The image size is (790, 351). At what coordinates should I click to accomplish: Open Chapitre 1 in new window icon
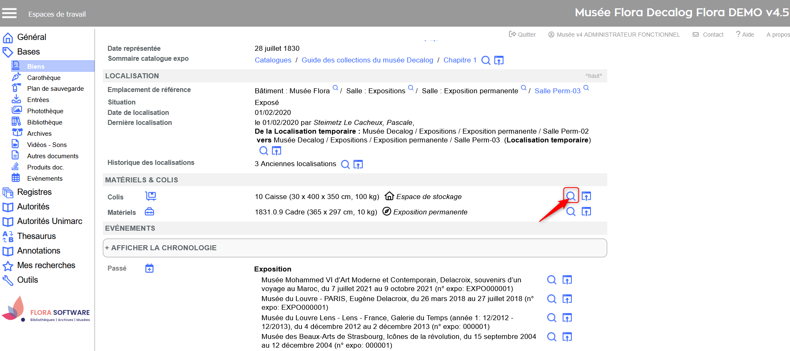[x=499, y=60]
